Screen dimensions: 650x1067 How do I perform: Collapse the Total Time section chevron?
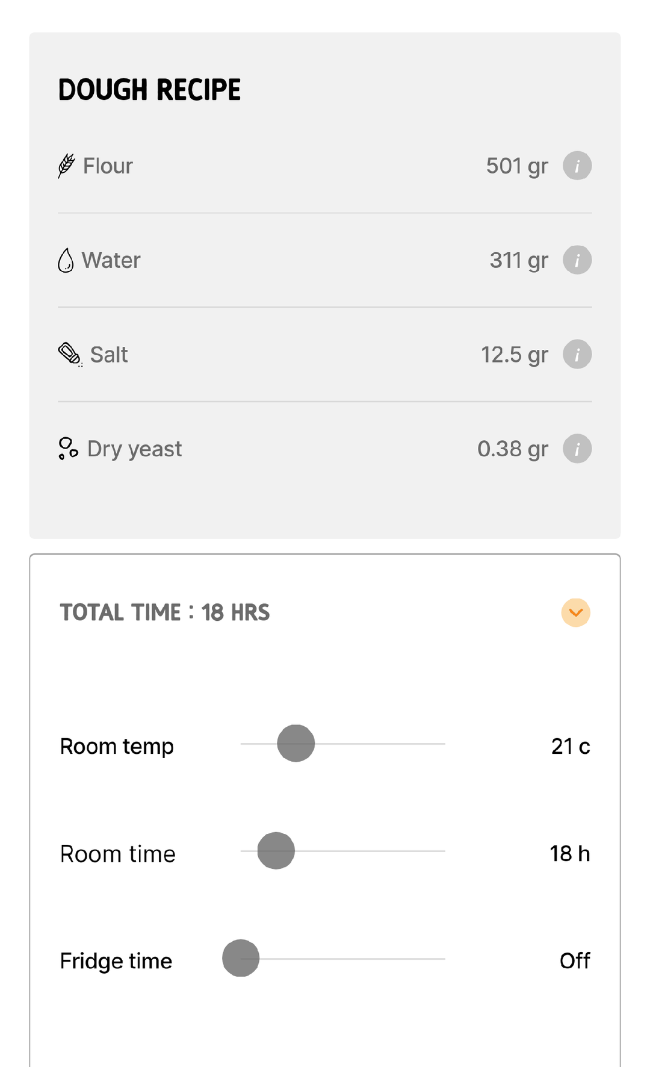576,612
